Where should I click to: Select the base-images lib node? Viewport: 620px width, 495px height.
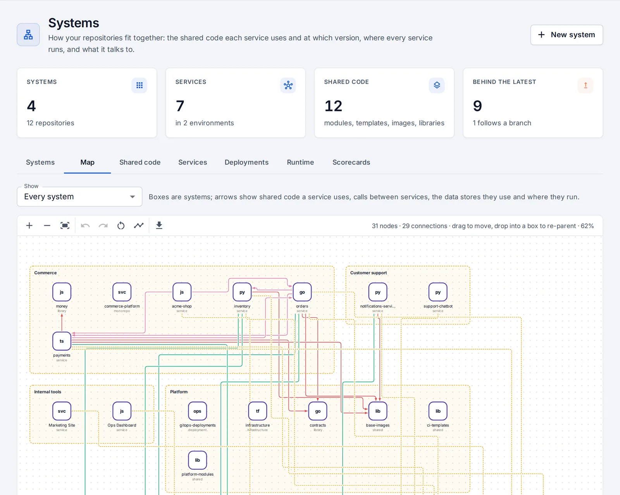tap(378, 411)
